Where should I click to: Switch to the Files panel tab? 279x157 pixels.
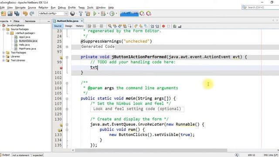coord(17,21)
